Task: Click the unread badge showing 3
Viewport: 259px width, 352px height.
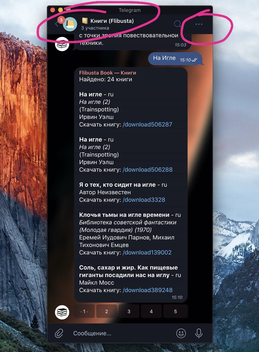Action: (61, 20)
